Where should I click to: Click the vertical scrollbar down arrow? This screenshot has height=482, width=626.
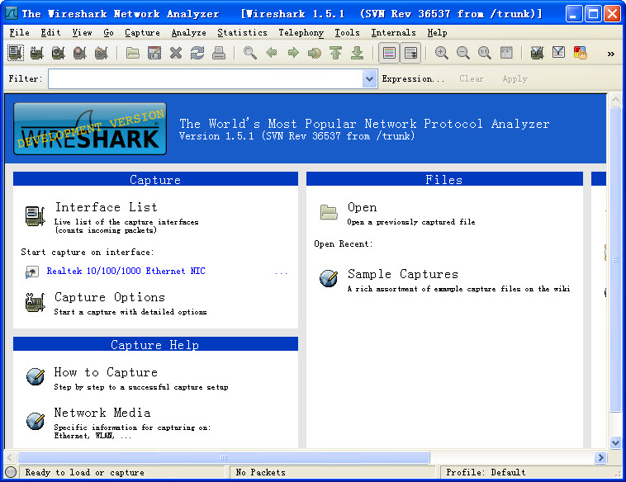(615, 442)
